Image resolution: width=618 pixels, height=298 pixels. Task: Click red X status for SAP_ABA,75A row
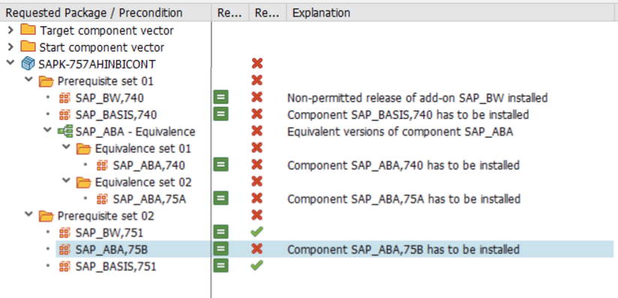pyautogui.click(x=257, y=198)
